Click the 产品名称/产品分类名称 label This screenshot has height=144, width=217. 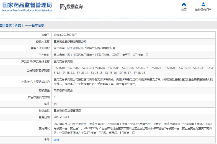pyautogui.click(x=35, y=62)
